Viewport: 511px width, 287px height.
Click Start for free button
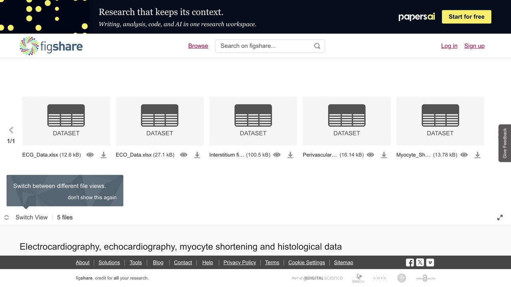[466, 17]
